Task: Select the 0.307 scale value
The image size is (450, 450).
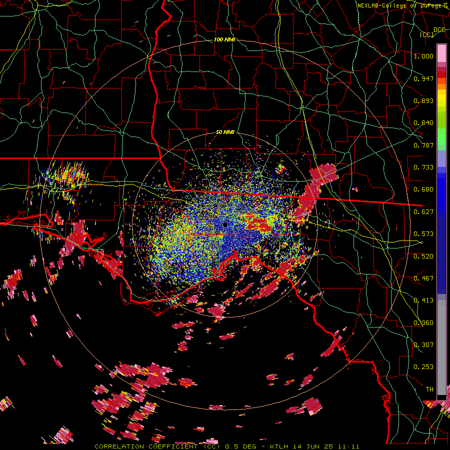Action: tap(423, 345)
